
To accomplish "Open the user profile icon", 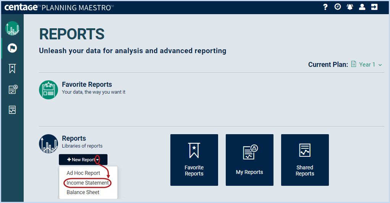I will coord(362,7).
